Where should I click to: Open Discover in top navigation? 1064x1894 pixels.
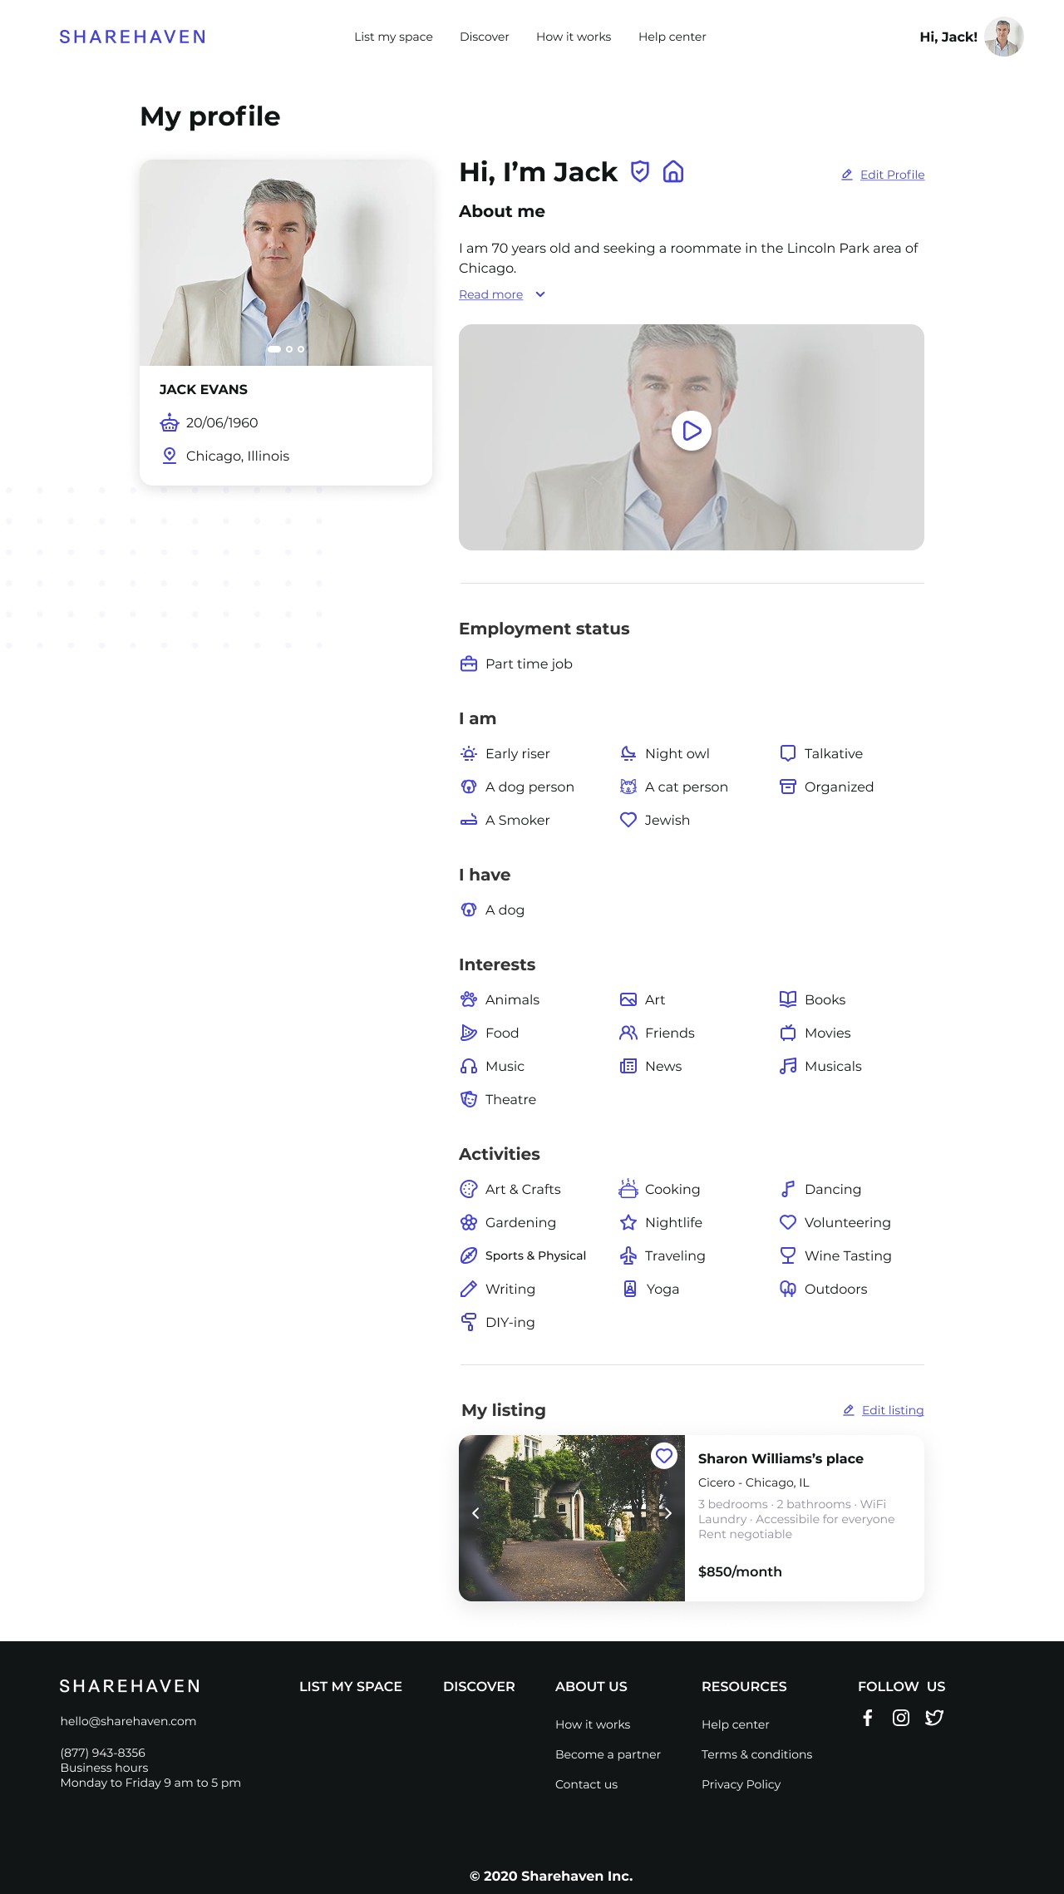(x=485, y=37)
